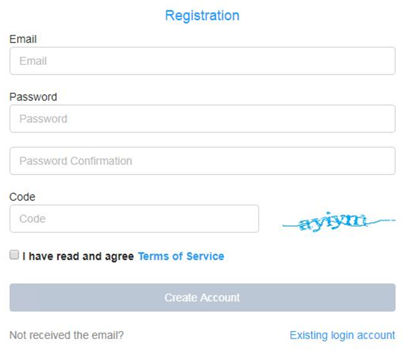Open the Terms of Service link

[x=181, y=256]
